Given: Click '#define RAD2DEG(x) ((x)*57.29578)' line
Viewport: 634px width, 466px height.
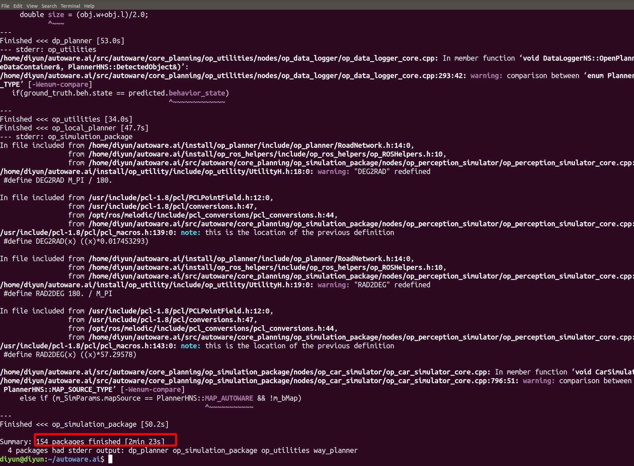Looking at the screenshot, I should tap(70, 355).
